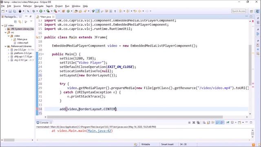
Task: Click the Coverage run toolbar icon
Action: click(48, 11)
